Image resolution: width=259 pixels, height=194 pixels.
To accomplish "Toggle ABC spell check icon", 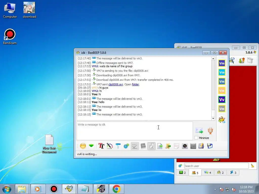I will coord(135,146).
